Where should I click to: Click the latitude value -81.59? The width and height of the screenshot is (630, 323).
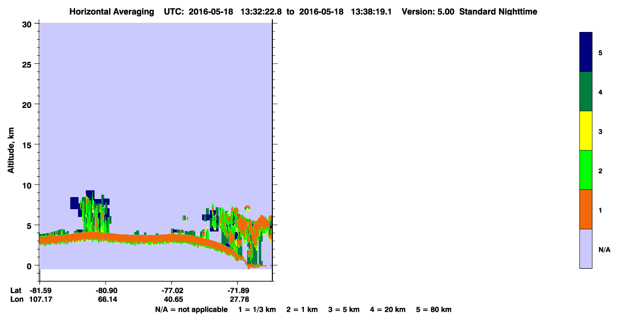(42, 291)
